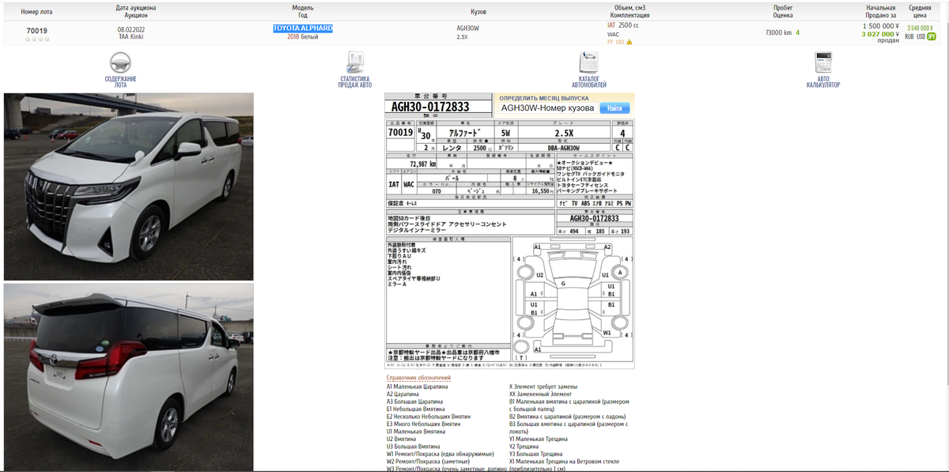Click lot number 70019
Screen dimensions: 949x472
click(37, 31)
